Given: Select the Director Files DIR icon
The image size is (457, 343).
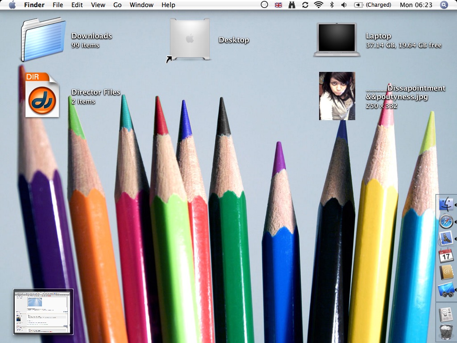Looking at the screenshot, I should 42,95.
